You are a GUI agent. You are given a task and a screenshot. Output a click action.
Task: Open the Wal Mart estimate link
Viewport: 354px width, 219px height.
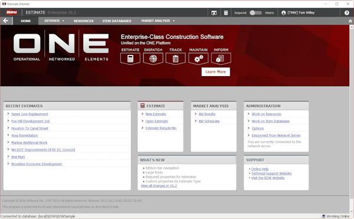point(18,157)
